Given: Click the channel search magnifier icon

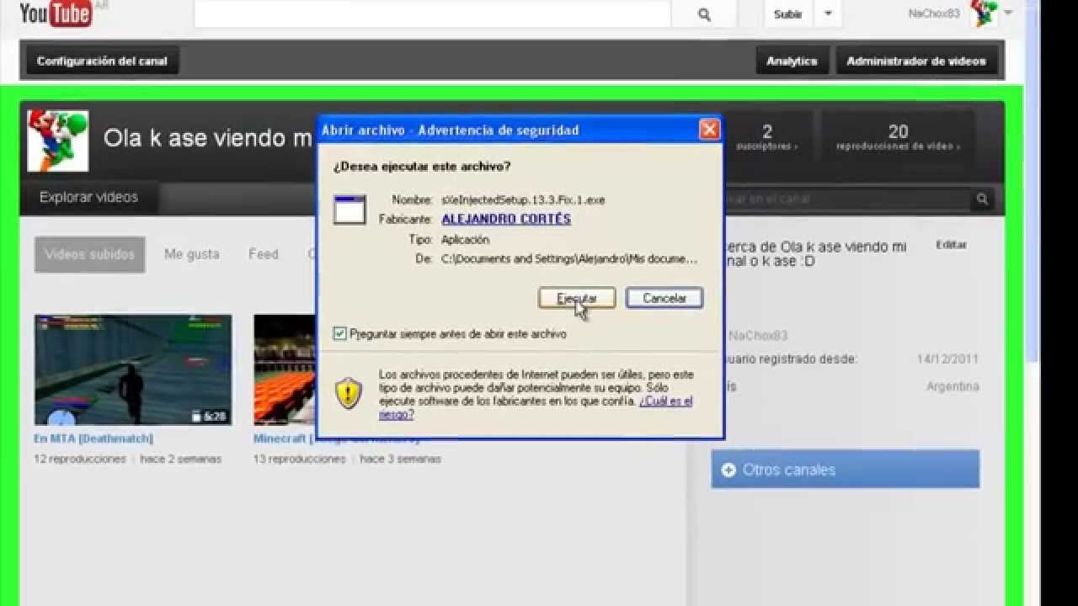Looking at the screenshot, I should [x=982, y=199].
